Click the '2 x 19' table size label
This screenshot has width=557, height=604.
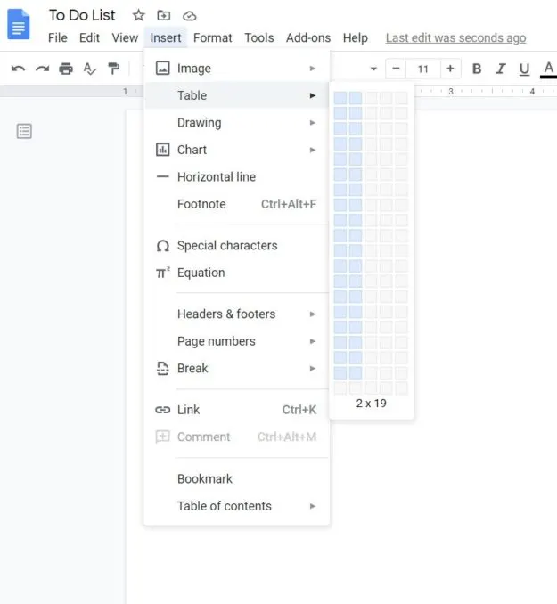372,404
